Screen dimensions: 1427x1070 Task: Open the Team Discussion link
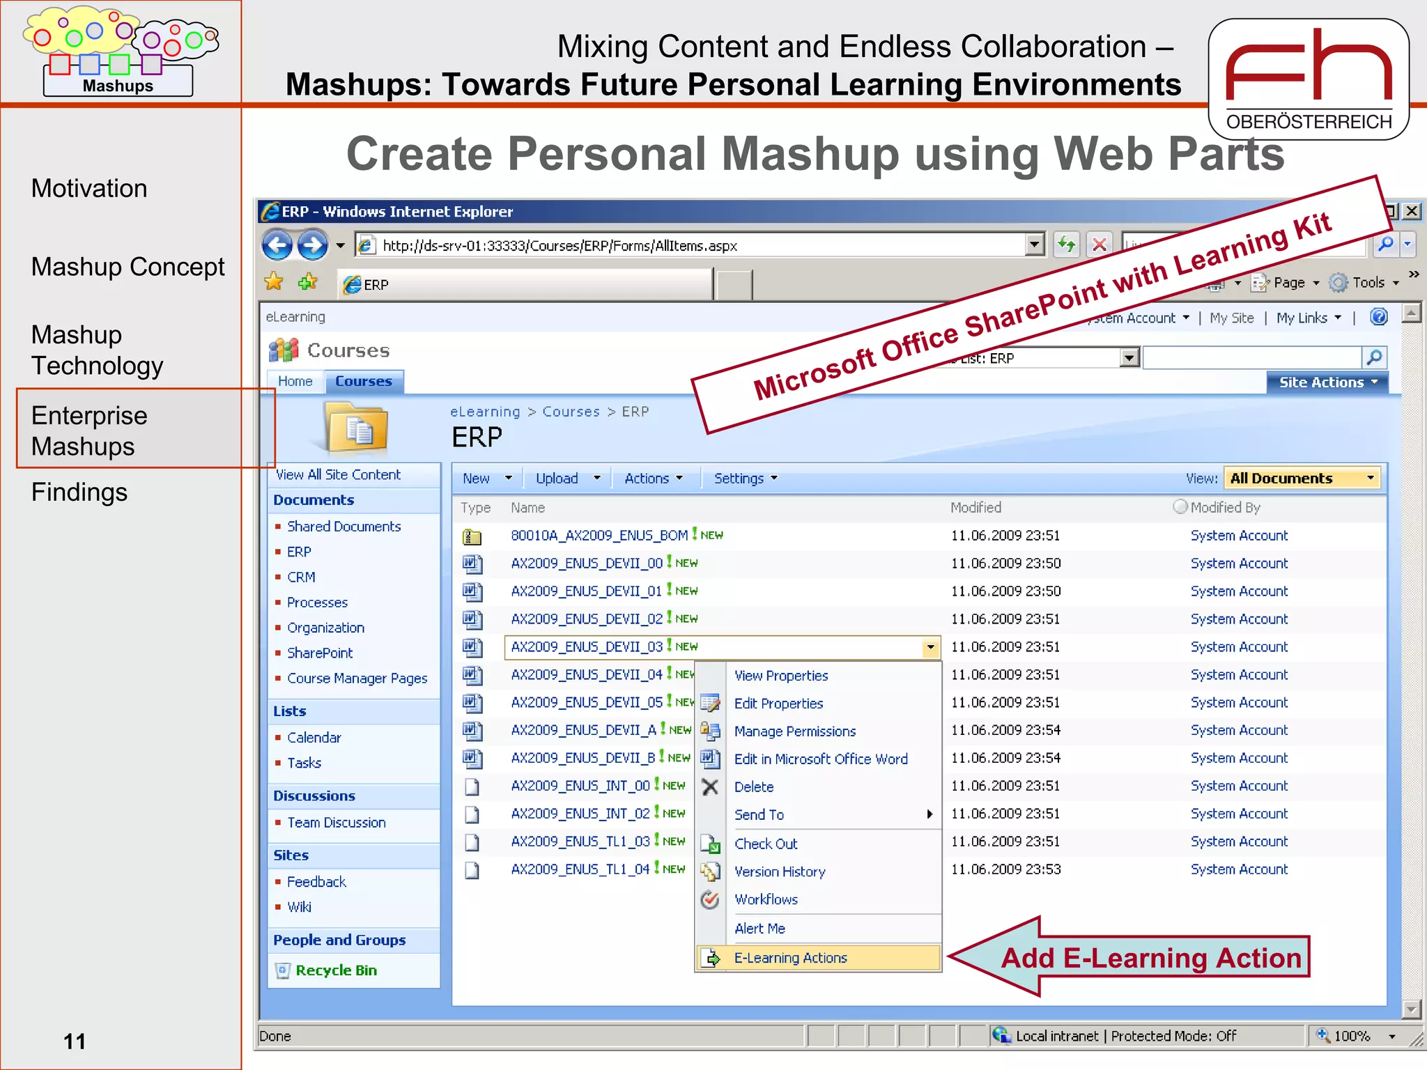tap(337, 822)
